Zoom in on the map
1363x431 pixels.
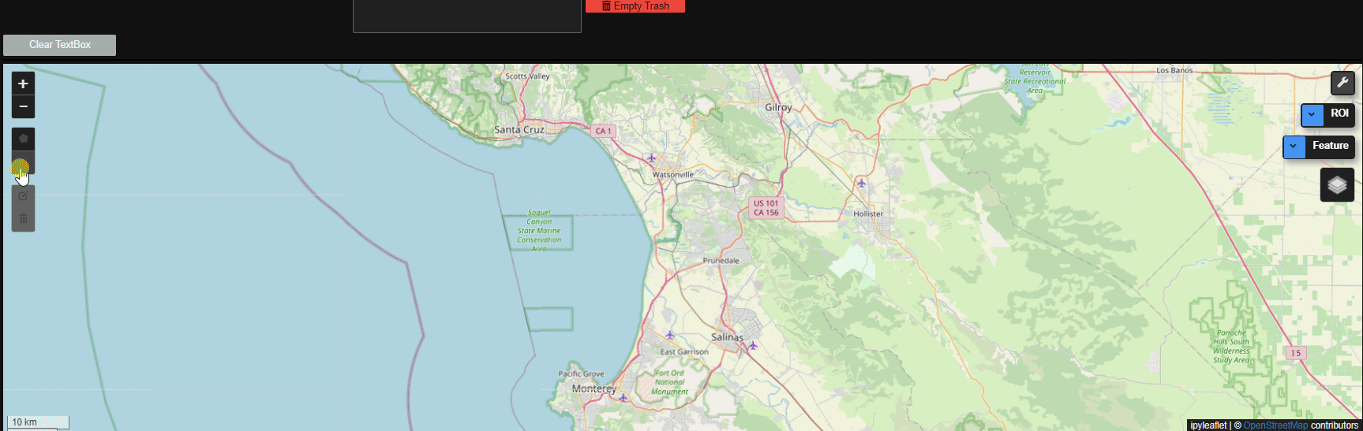(x=23, y=84)
